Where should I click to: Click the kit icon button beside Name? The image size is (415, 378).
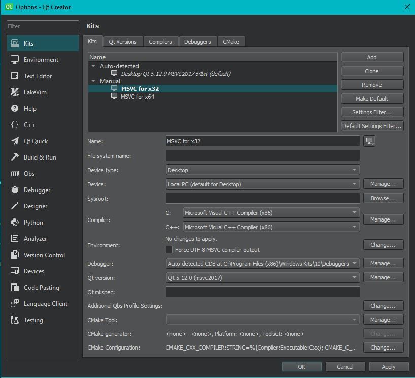pyautogui.click(x=369, y=141)
